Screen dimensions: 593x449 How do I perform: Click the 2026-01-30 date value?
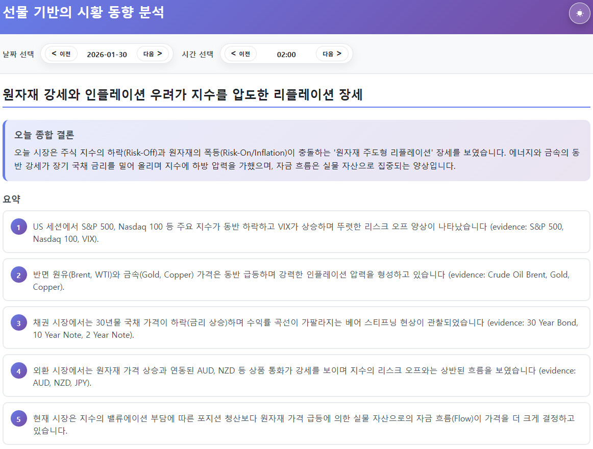107,55
